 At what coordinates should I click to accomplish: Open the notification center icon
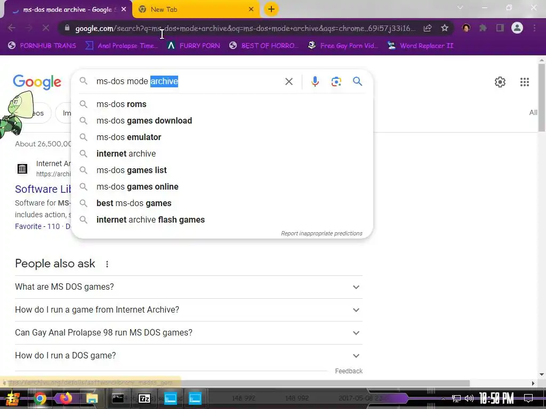(528, 398)
